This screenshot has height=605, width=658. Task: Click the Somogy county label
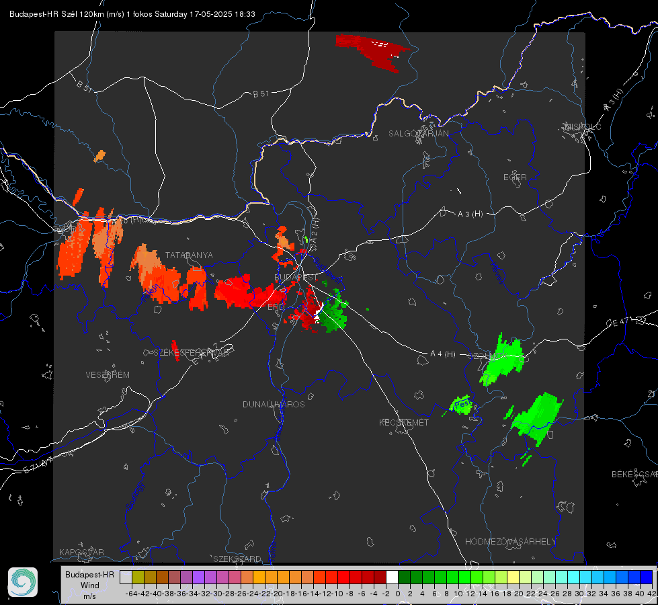(134, 496)
